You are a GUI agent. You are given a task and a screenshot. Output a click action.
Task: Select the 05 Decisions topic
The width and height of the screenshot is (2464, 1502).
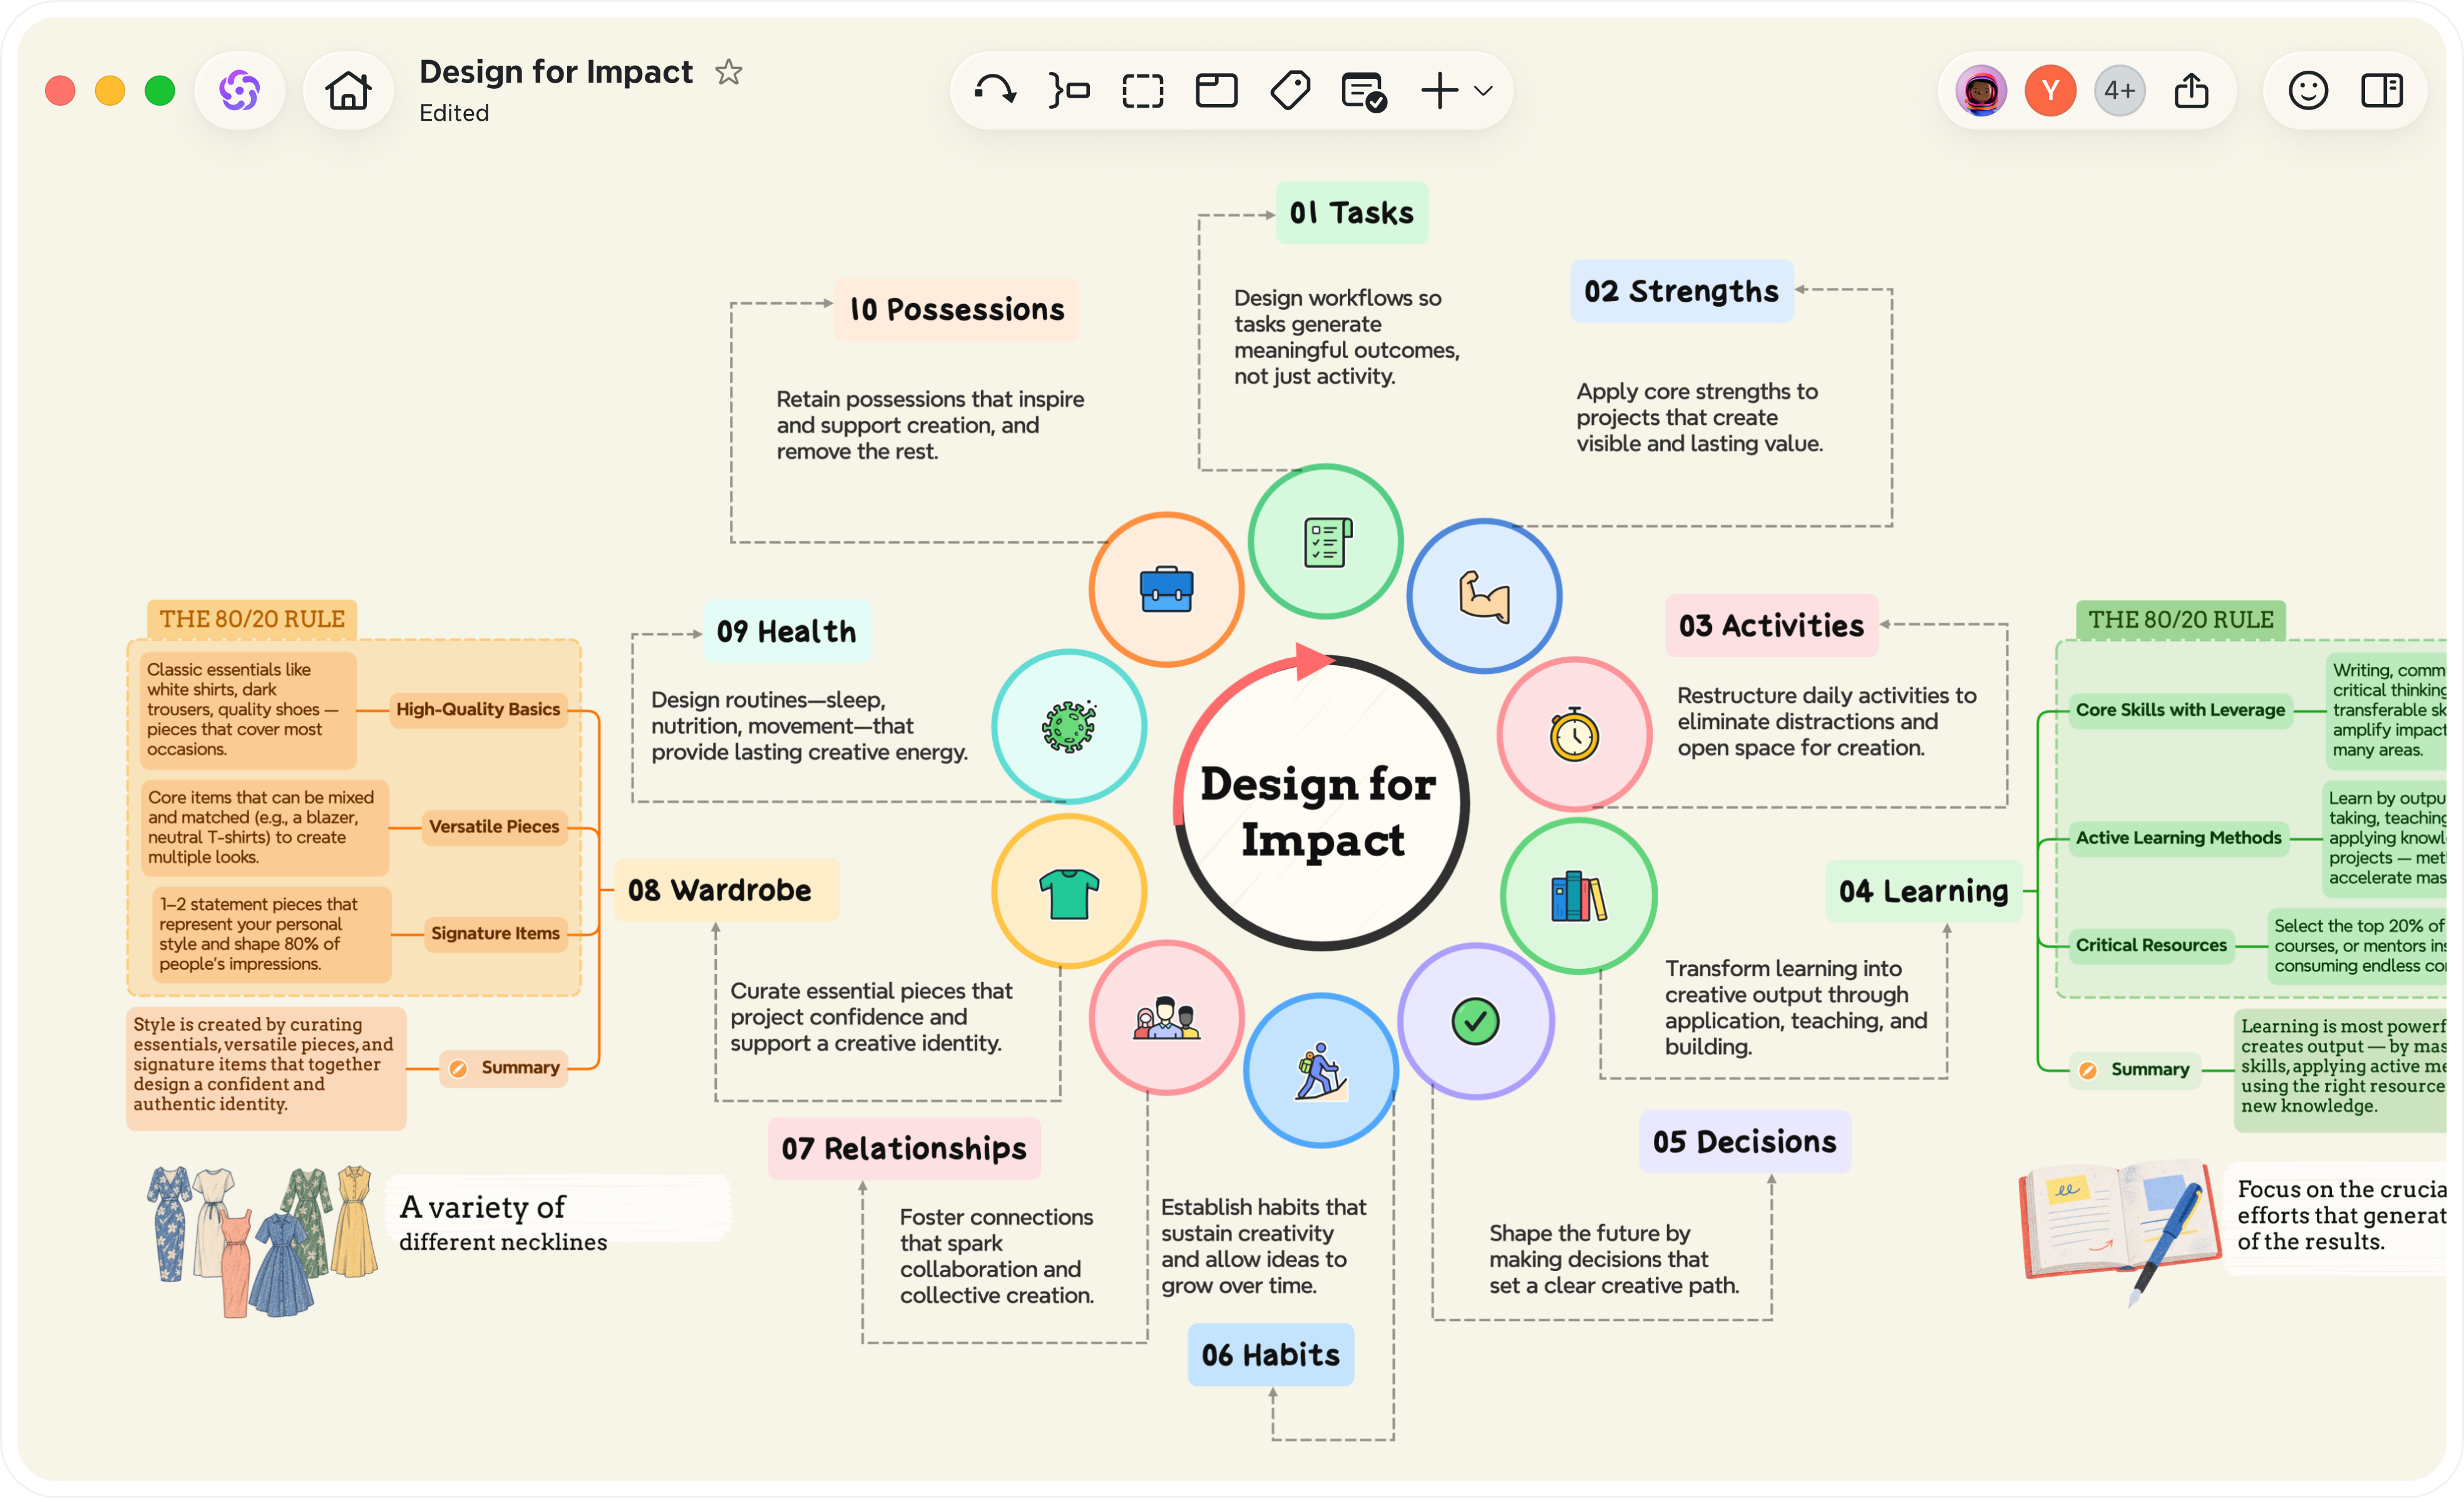tap(1745, 1142)
